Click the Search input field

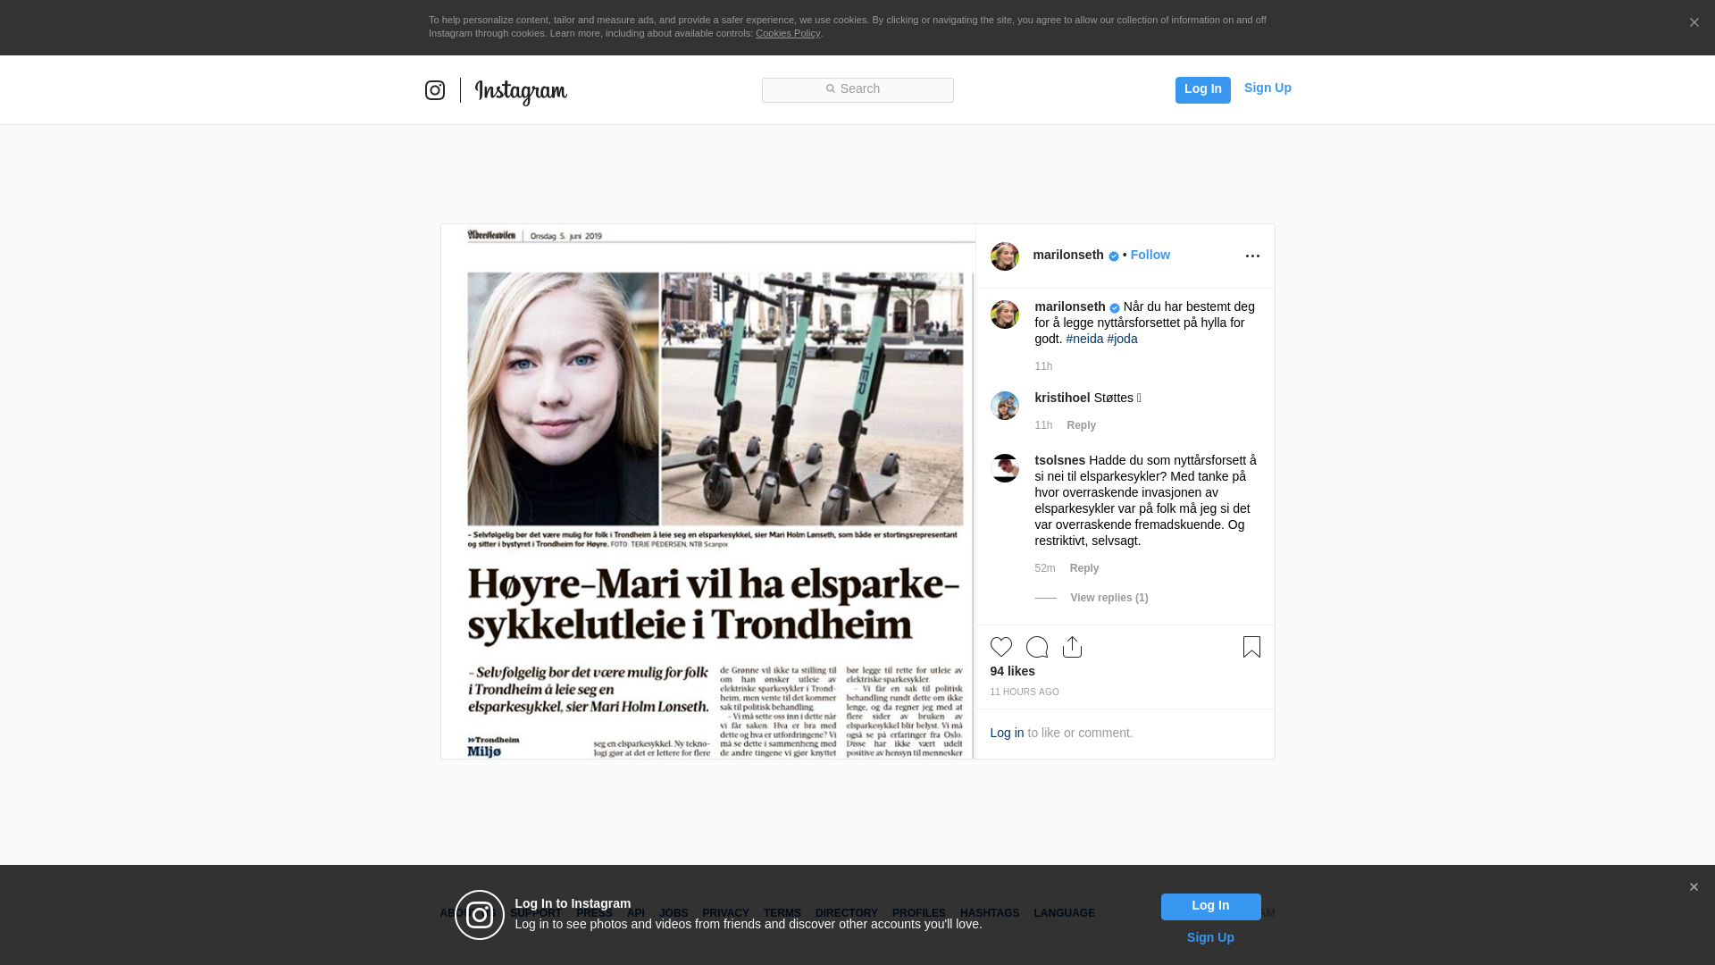857,89
